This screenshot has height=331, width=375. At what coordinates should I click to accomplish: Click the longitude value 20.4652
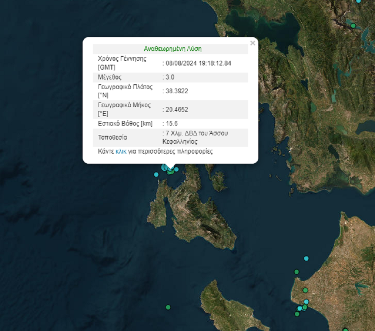[177, 109]
